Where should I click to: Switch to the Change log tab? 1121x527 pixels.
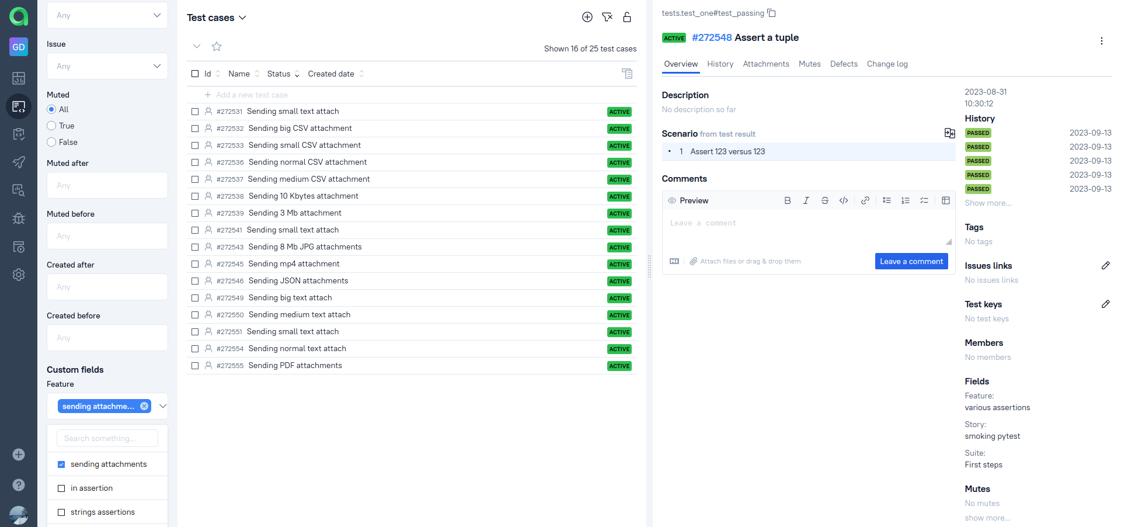[887, 64]
